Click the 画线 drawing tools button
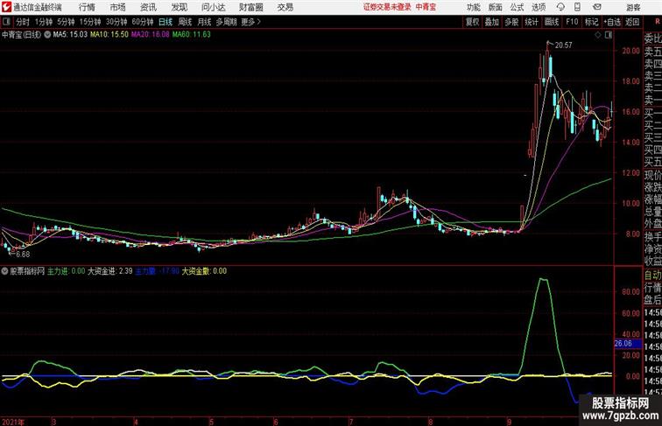 coord(552,22)
